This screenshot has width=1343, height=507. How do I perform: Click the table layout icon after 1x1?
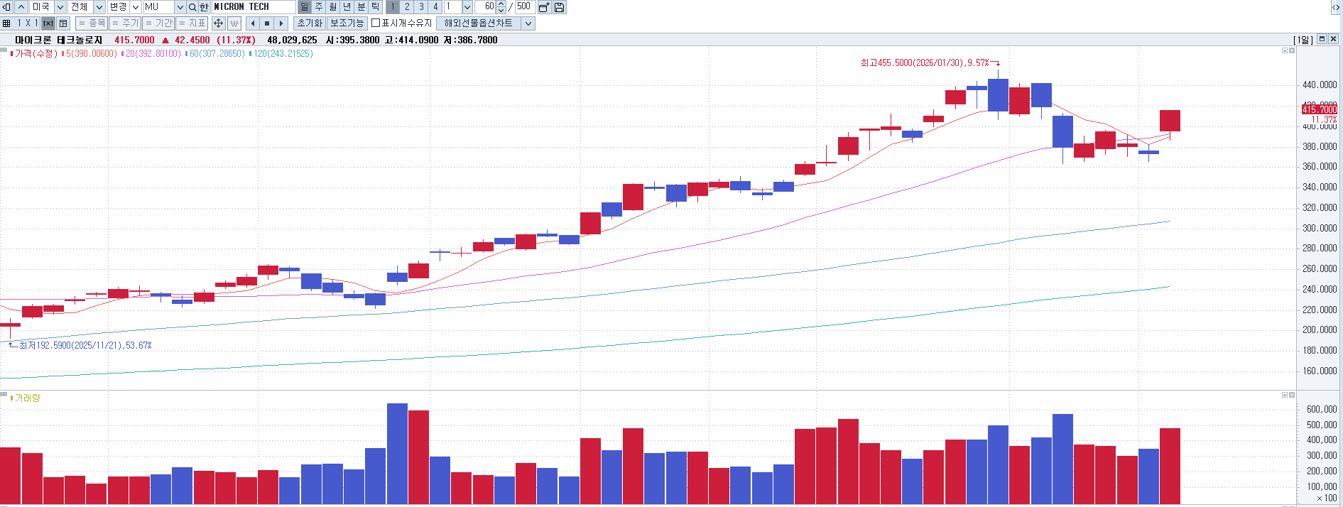coord(63,23)
